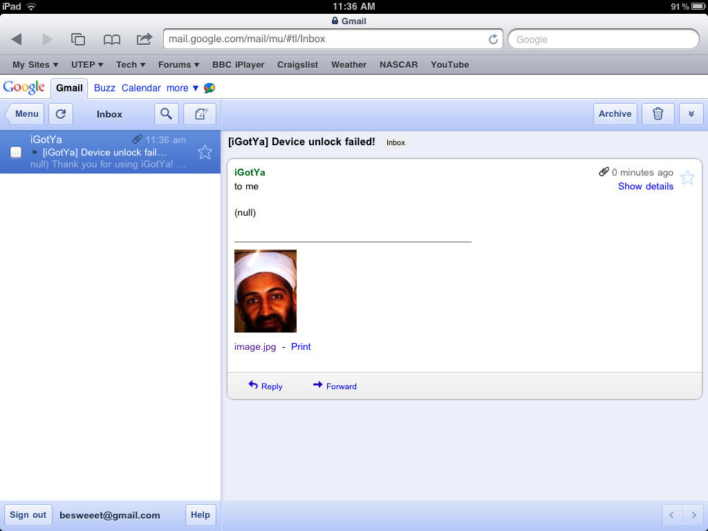The height and width of the screenshot is (531, 708).
Task: Open the Gmail Menu button
Action: 26,114
